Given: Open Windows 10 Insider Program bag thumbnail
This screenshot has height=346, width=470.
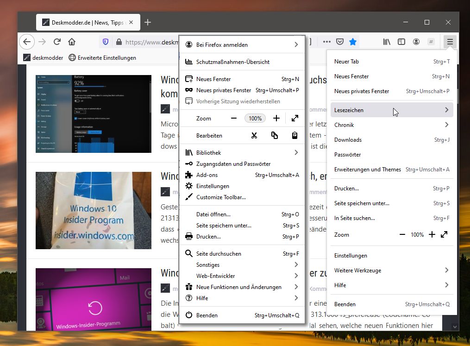Looking at the screenshot, I should click(x=94, y=210).
